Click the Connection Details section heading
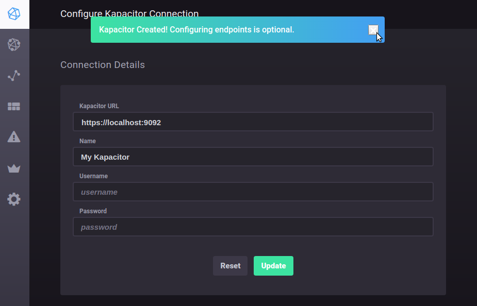The width and height of the screenshot is (477, 306). pos(102,64)
